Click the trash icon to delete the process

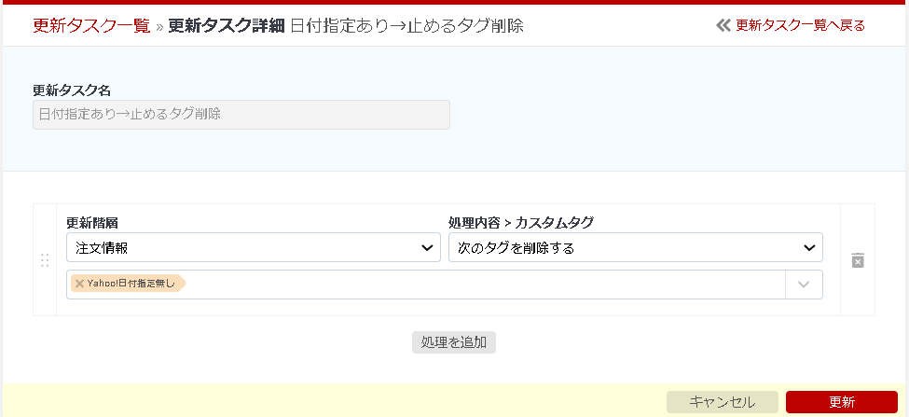pos(858,260)
